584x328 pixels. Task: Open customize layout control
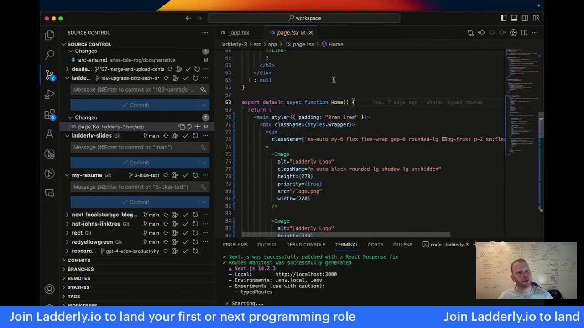pos(536,18)
